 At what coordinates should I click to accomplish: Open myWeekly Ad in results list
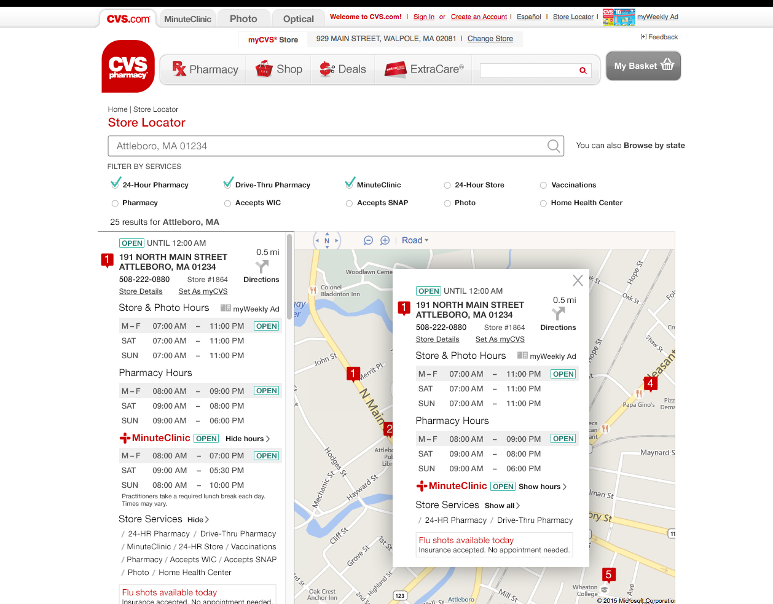[249, 308]
